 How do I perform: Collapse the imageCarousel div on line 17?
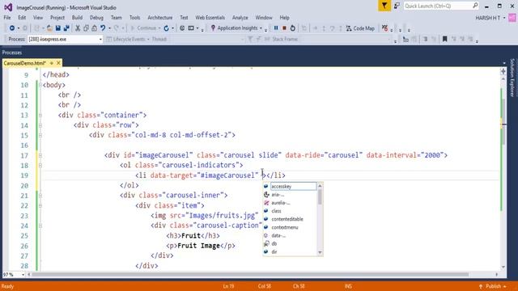[40, 155]
